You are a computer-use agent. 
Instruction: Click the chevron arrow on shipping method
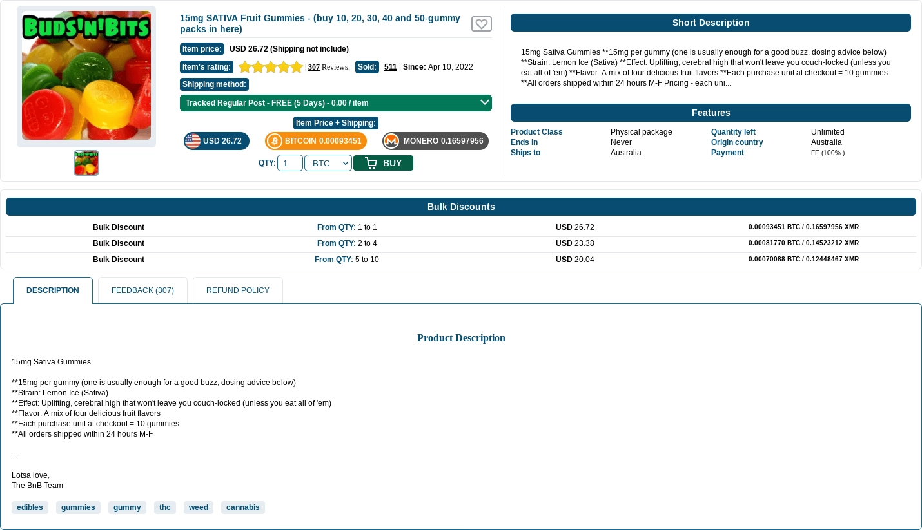point(484,102)
